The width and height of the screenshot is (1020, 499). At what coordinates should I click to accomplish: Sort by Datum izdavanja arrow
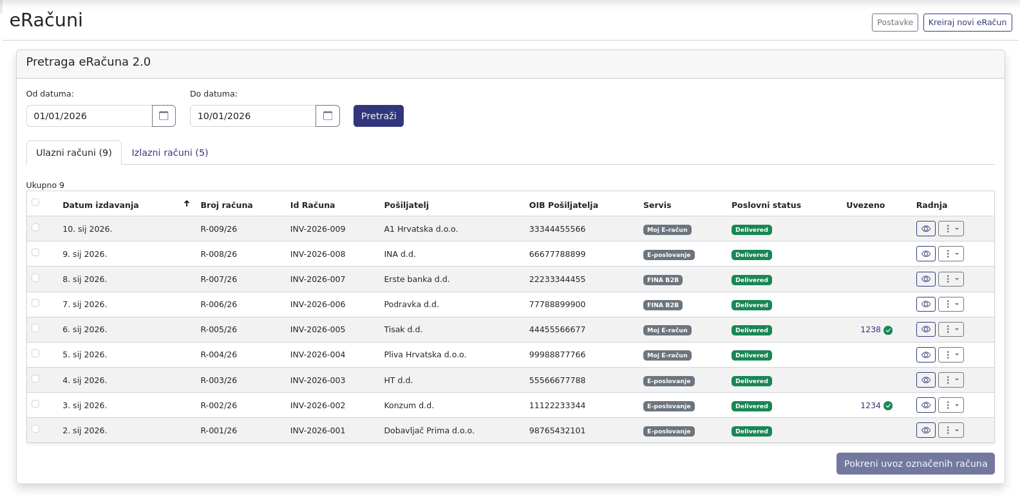(x=187, y=204)
